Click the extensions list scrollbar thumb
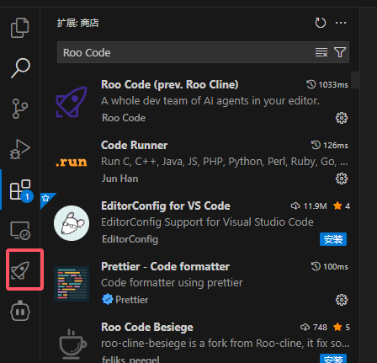This screenshot has height=363, width=377. [x=355, y=80]
